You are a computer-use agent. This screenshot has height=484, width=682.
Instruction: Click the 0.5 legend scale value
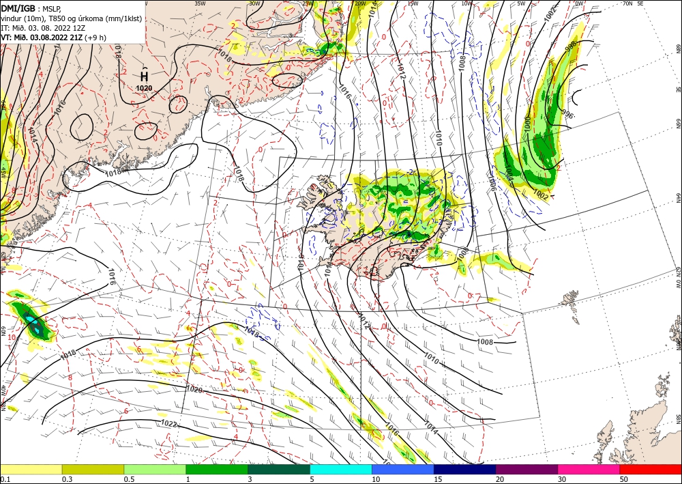pos(129,479)
